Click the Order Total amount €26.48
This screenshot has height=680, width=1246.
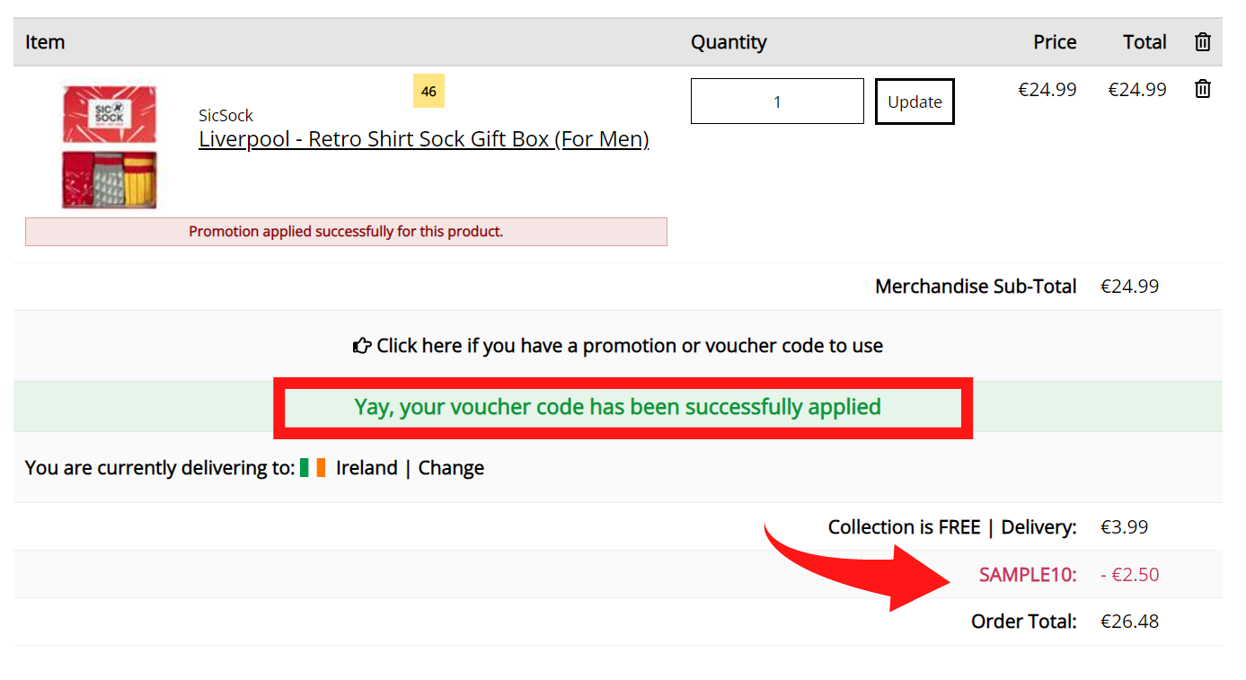coord(1129,622)
